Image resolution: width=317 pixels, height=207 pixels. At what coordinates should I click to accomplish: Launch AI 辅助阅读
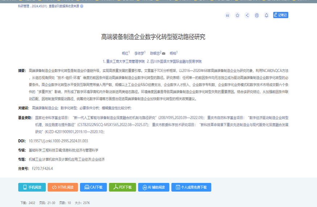(x=153, y=187)
